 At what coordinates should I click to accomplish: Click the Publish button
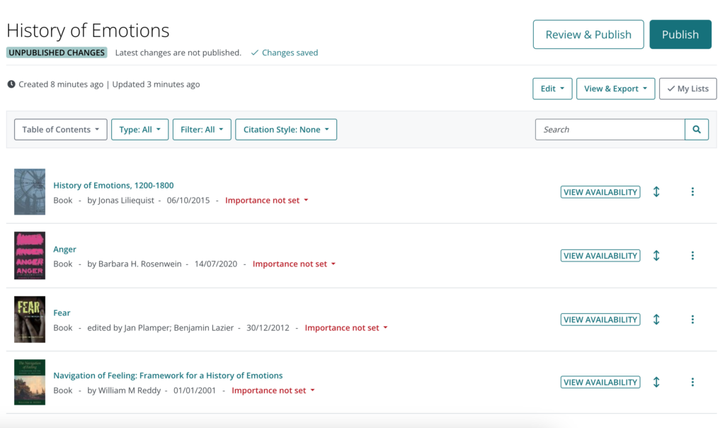coord(680,35)
